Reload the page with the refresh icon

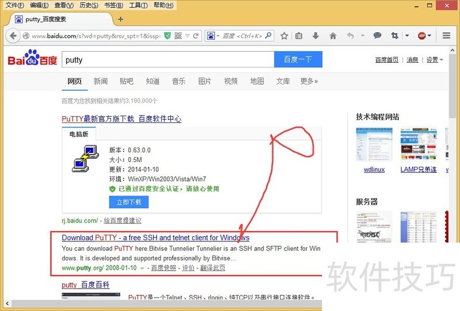coord(196,36)
